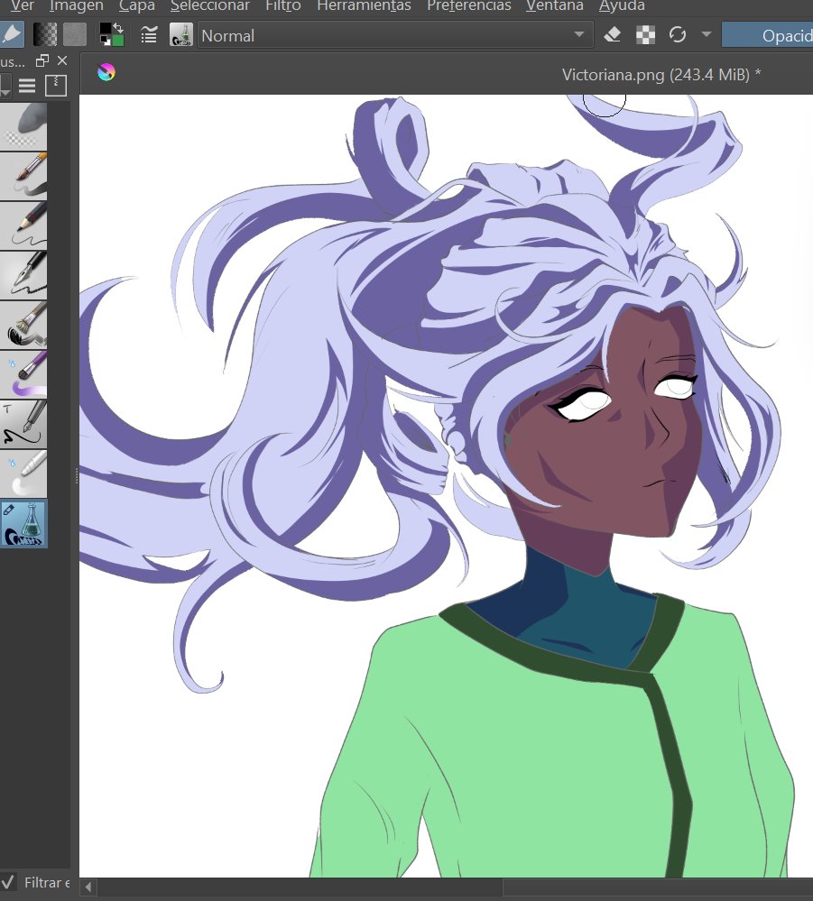Reset colors to default black and white

[x=105, y=41]
